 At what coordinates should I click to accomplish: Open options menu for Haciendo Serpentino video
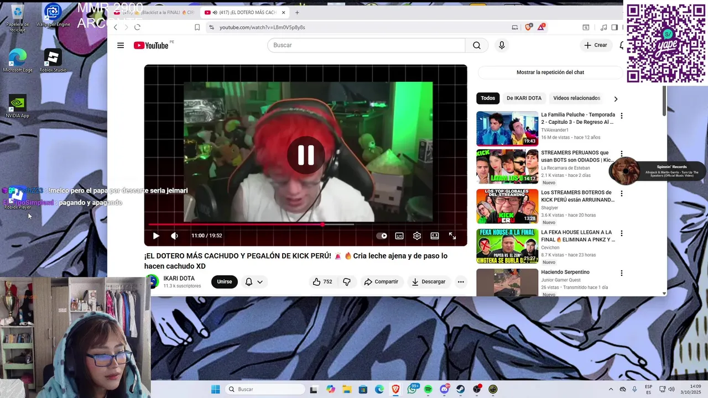(621, 273)
